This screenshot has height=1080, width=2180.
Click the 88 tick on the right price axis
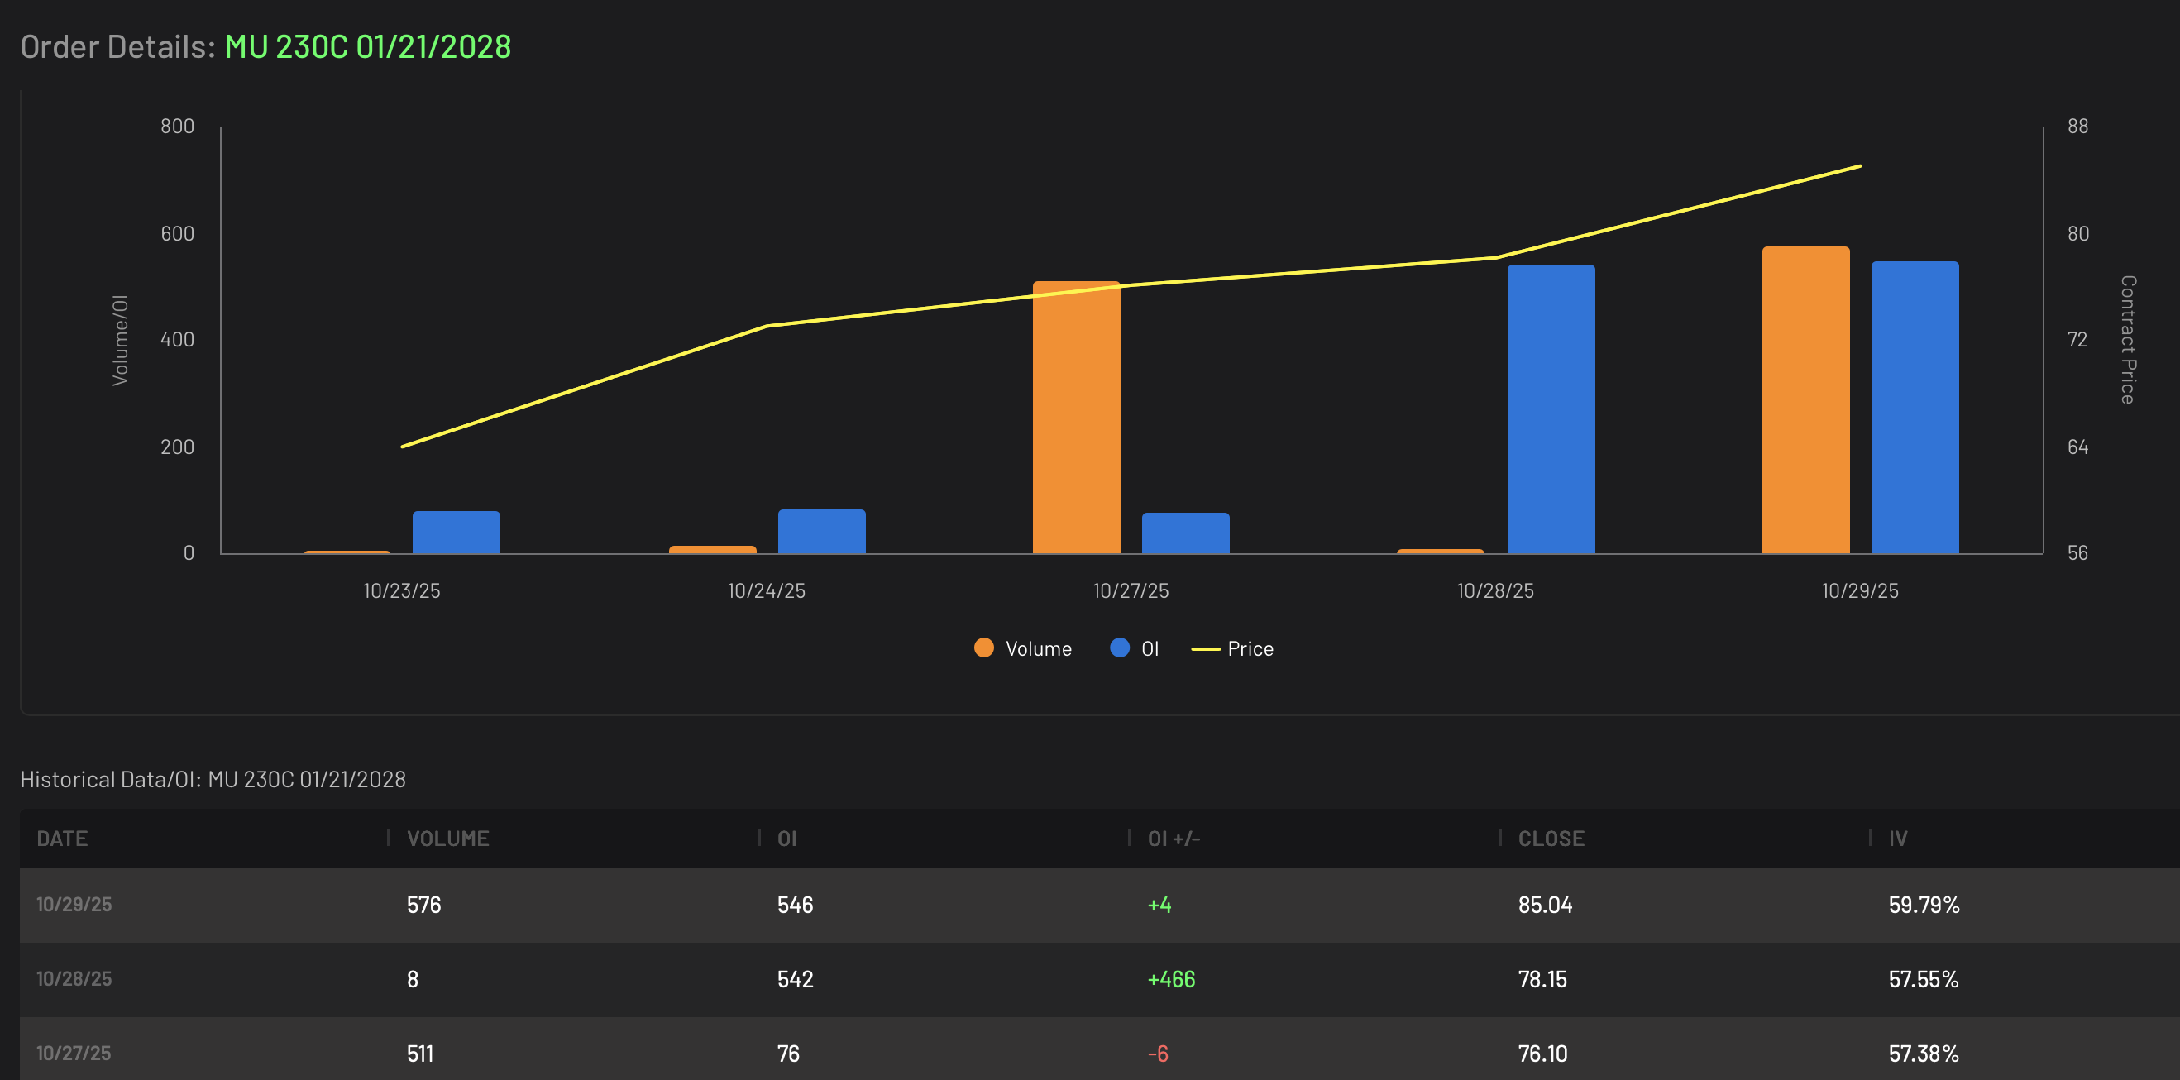coord(2078,127)
